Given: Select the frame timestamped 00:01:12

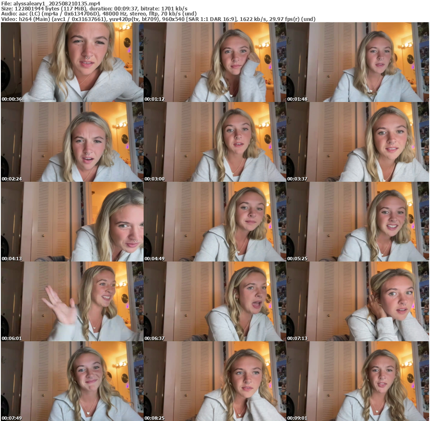Looking at the screenshot, I should click(x=215, y=62).
